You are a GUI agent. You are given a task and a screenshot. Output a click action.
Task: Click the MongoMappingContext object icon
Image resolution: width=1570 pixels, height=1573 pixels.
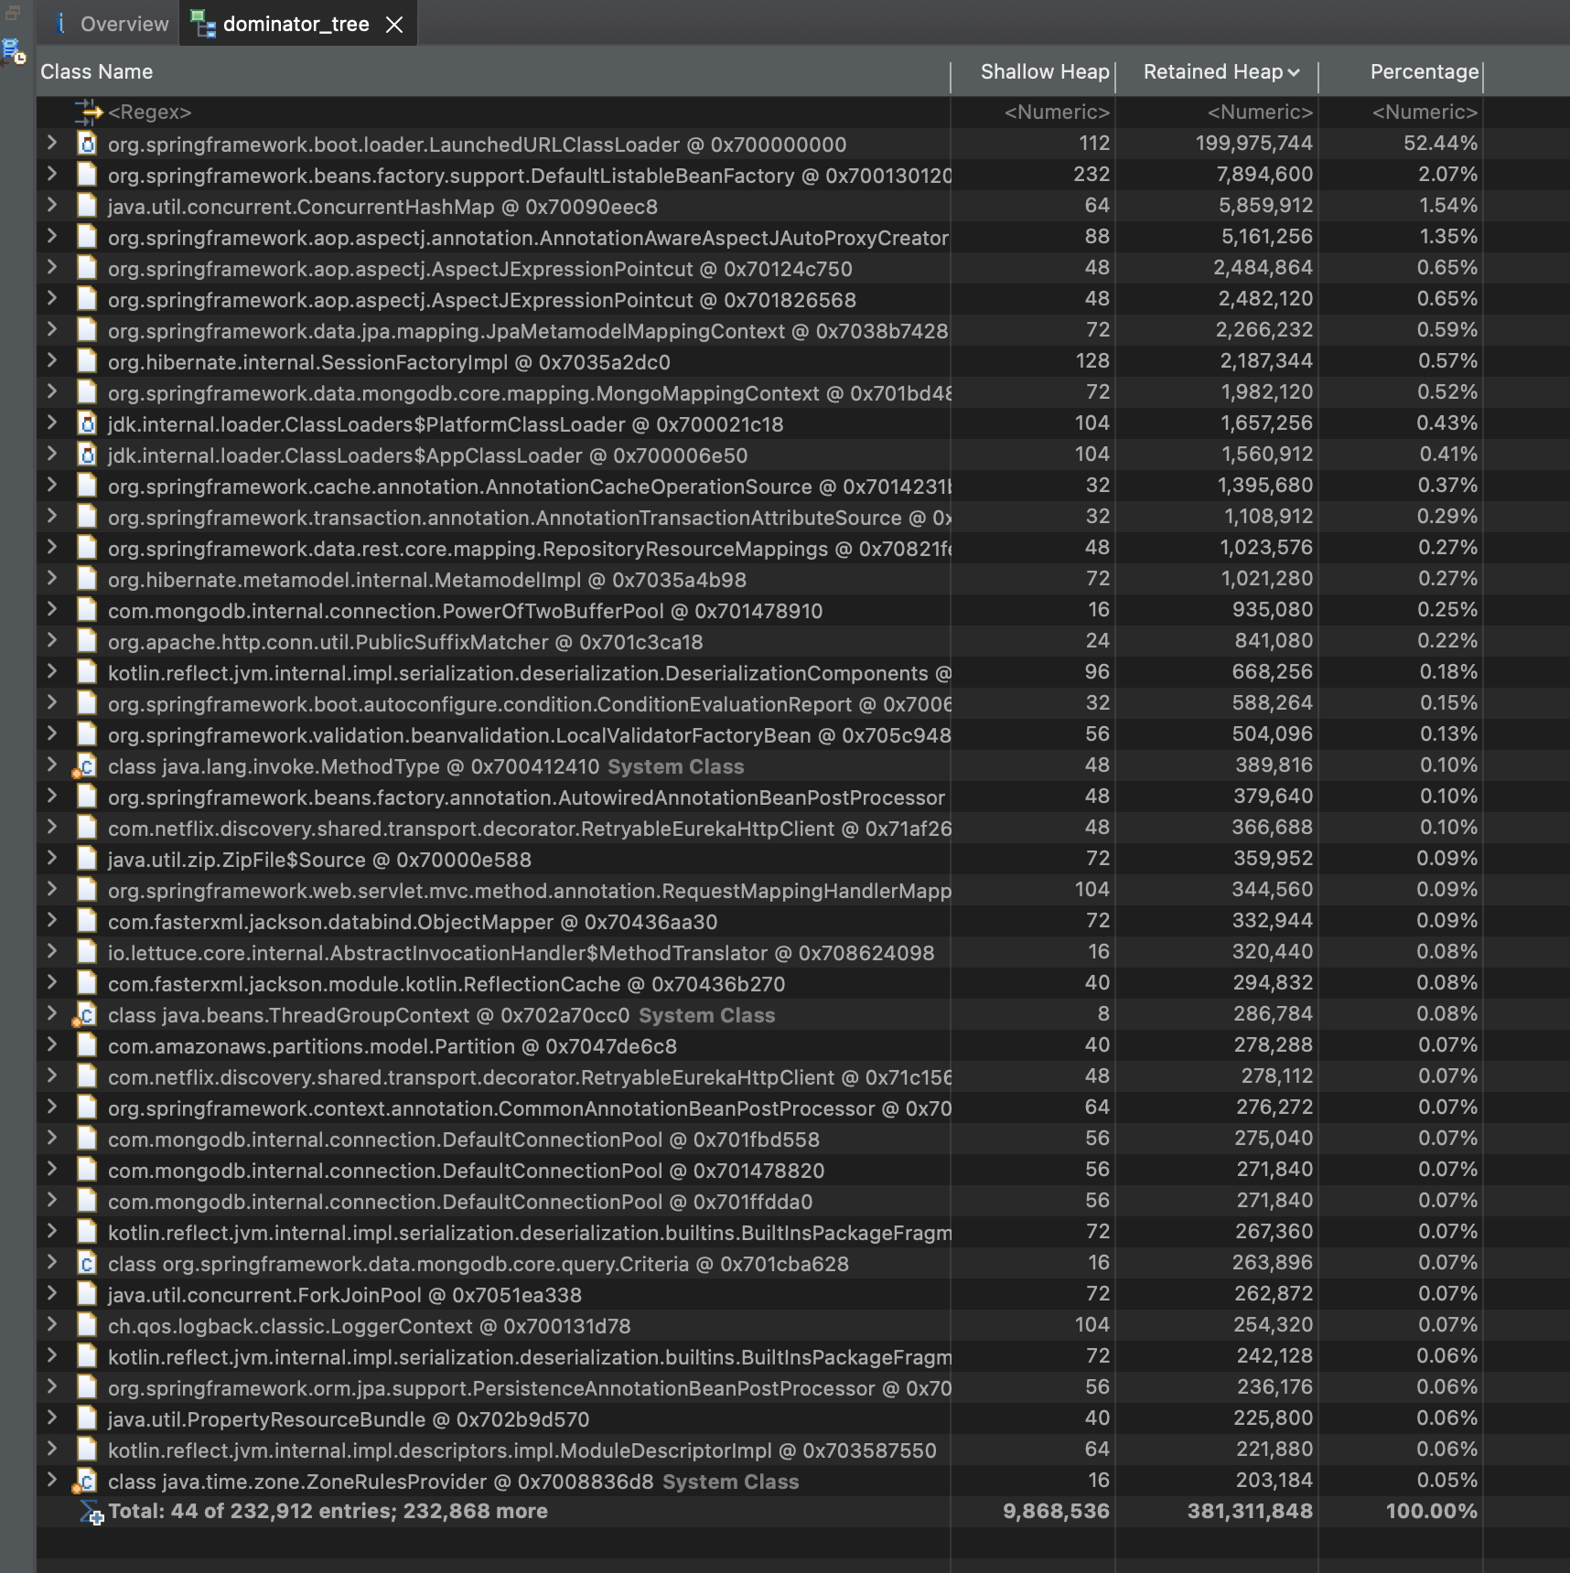(x=87, y=392)
